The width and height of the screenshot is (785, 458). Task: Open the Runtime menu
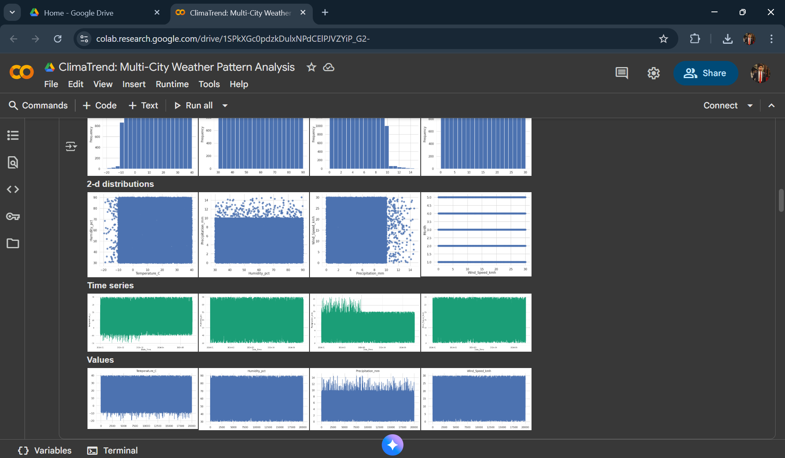172,84
